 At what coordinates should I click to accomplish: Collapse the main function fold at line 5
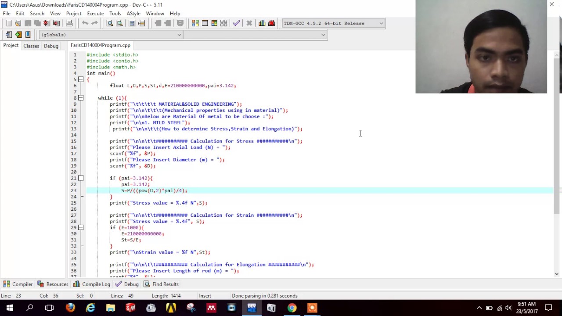81,79
